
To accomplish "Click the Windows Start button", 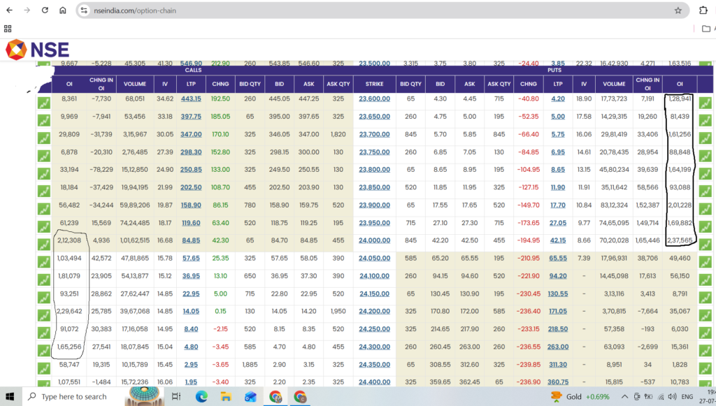I will [x=10, y=397].
